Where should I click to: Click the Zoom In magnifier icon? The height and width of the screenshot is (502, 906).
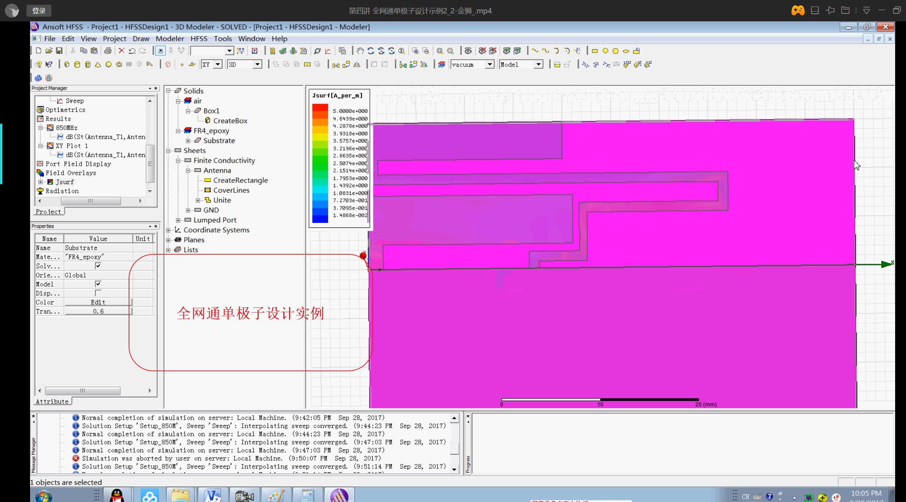(416, 51)
